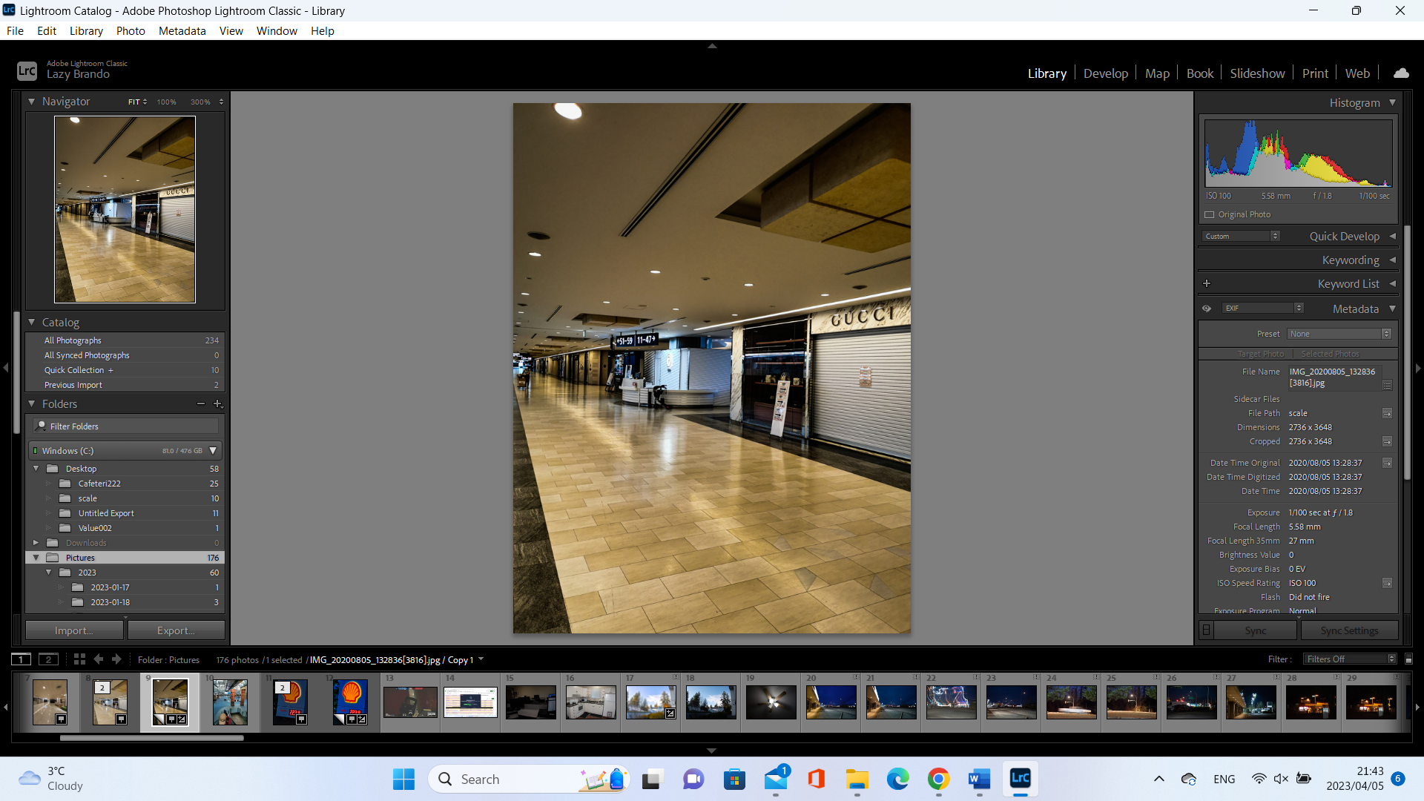
Task: Open the second monitor window button
Action: 48,659
